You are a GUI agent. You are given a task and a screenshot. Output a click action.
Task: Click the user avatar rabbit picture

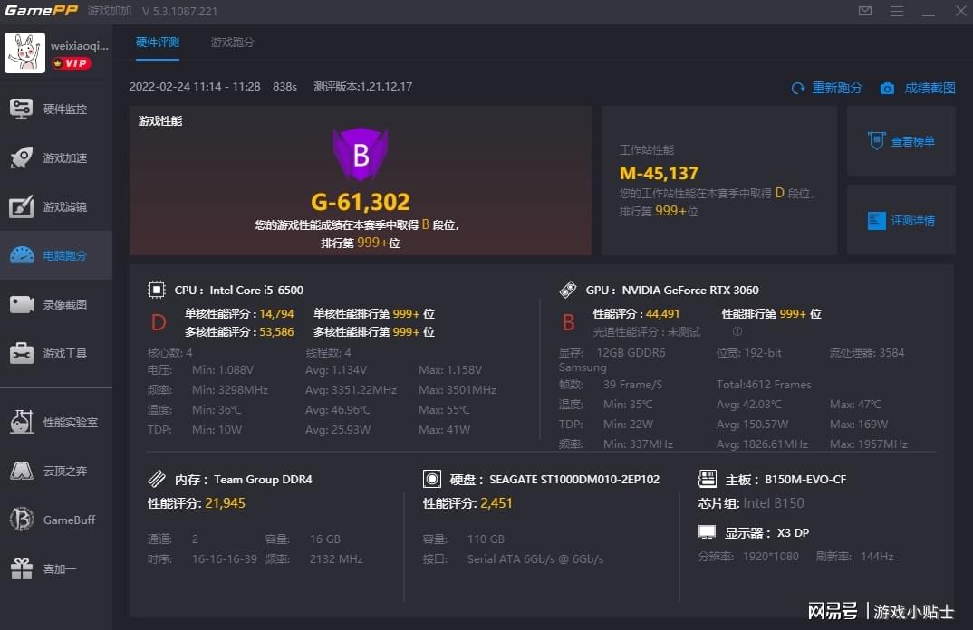(24, 52)
